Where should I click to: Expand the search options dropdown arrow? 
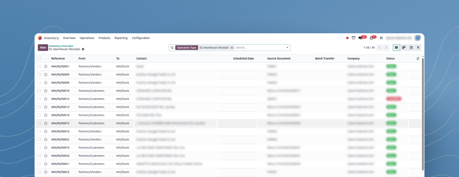(287, 48)
